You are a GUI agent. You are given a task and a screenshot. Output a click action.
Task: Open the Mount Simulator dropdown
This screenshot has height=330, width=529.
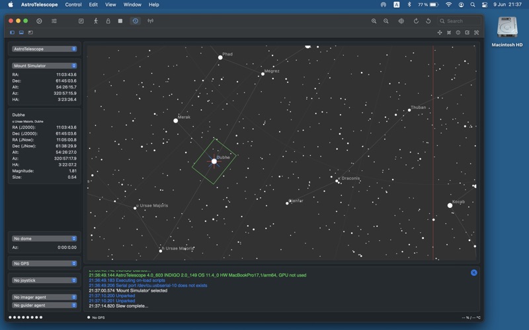44,65
